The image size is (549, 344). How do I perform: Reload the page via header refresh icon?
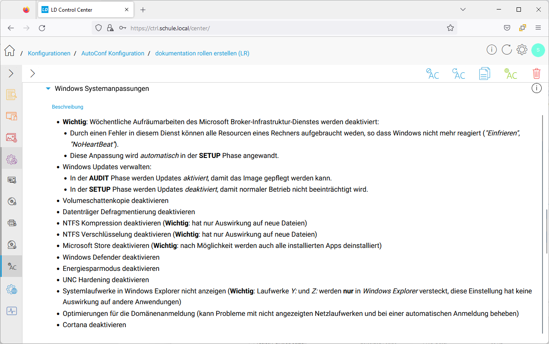tap(507, 50)
